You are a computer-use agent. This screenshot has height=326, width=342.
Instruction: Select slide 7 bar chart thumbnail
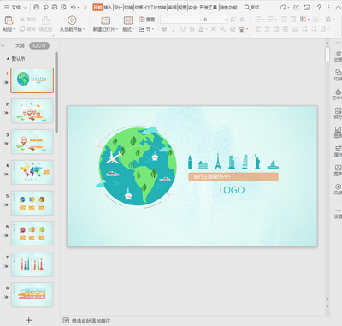click(32, 264)
